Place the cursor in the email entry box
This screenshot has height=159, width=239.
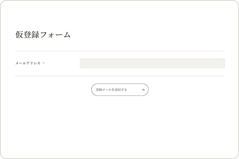(x=152, y=64)
